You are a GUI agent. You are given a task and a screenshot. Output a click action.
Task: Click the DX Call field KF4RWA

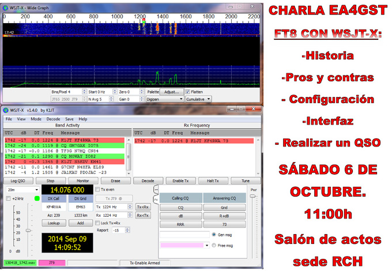(x=54, y=207)
